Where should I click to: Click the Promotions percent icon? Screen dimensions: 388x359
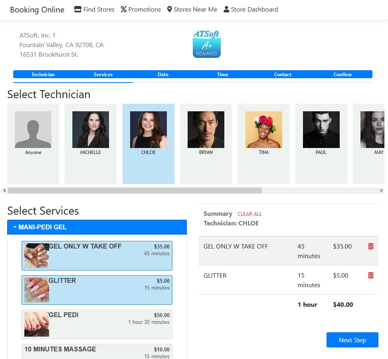[x=124, y=10]
